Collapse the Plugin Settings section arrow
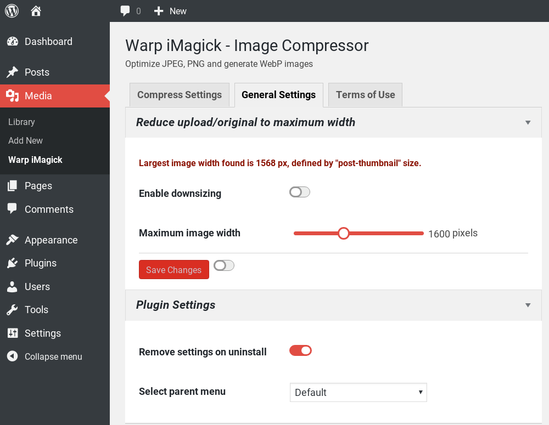The image size is (549, 425). tap(528, 305)
